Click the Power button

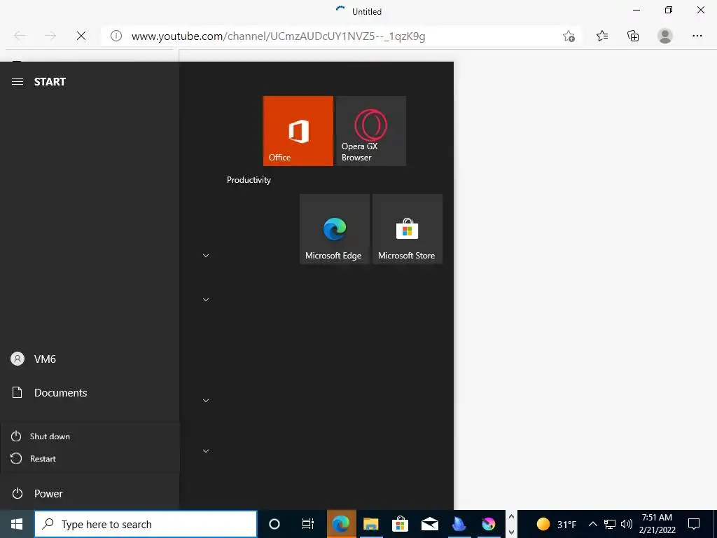coord(90,493)
